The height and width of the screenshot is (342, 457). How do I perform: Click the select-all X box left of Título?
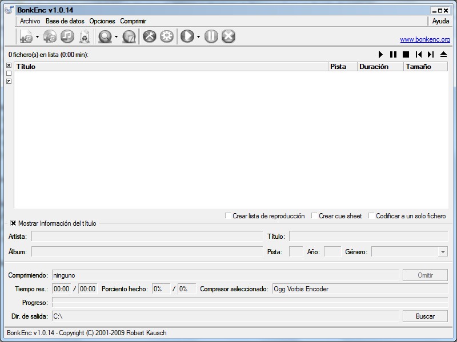tap(9, 66)
